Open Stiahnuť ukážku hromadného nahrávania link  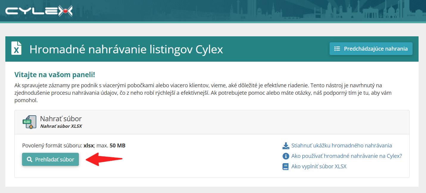pos(341,146)
